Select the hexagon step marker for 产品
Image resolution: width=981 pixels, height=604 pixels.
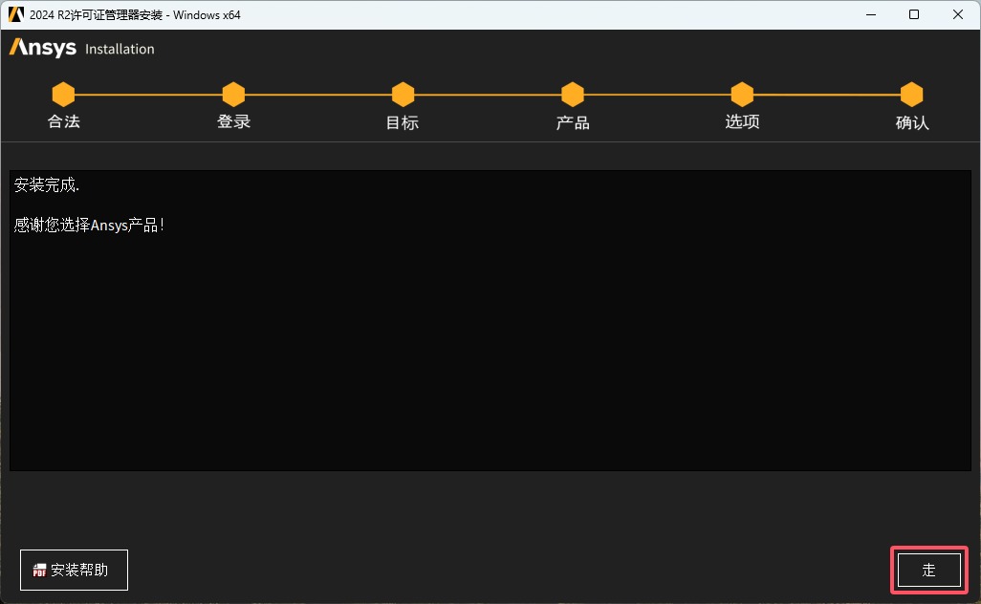(x=573, y=95)
